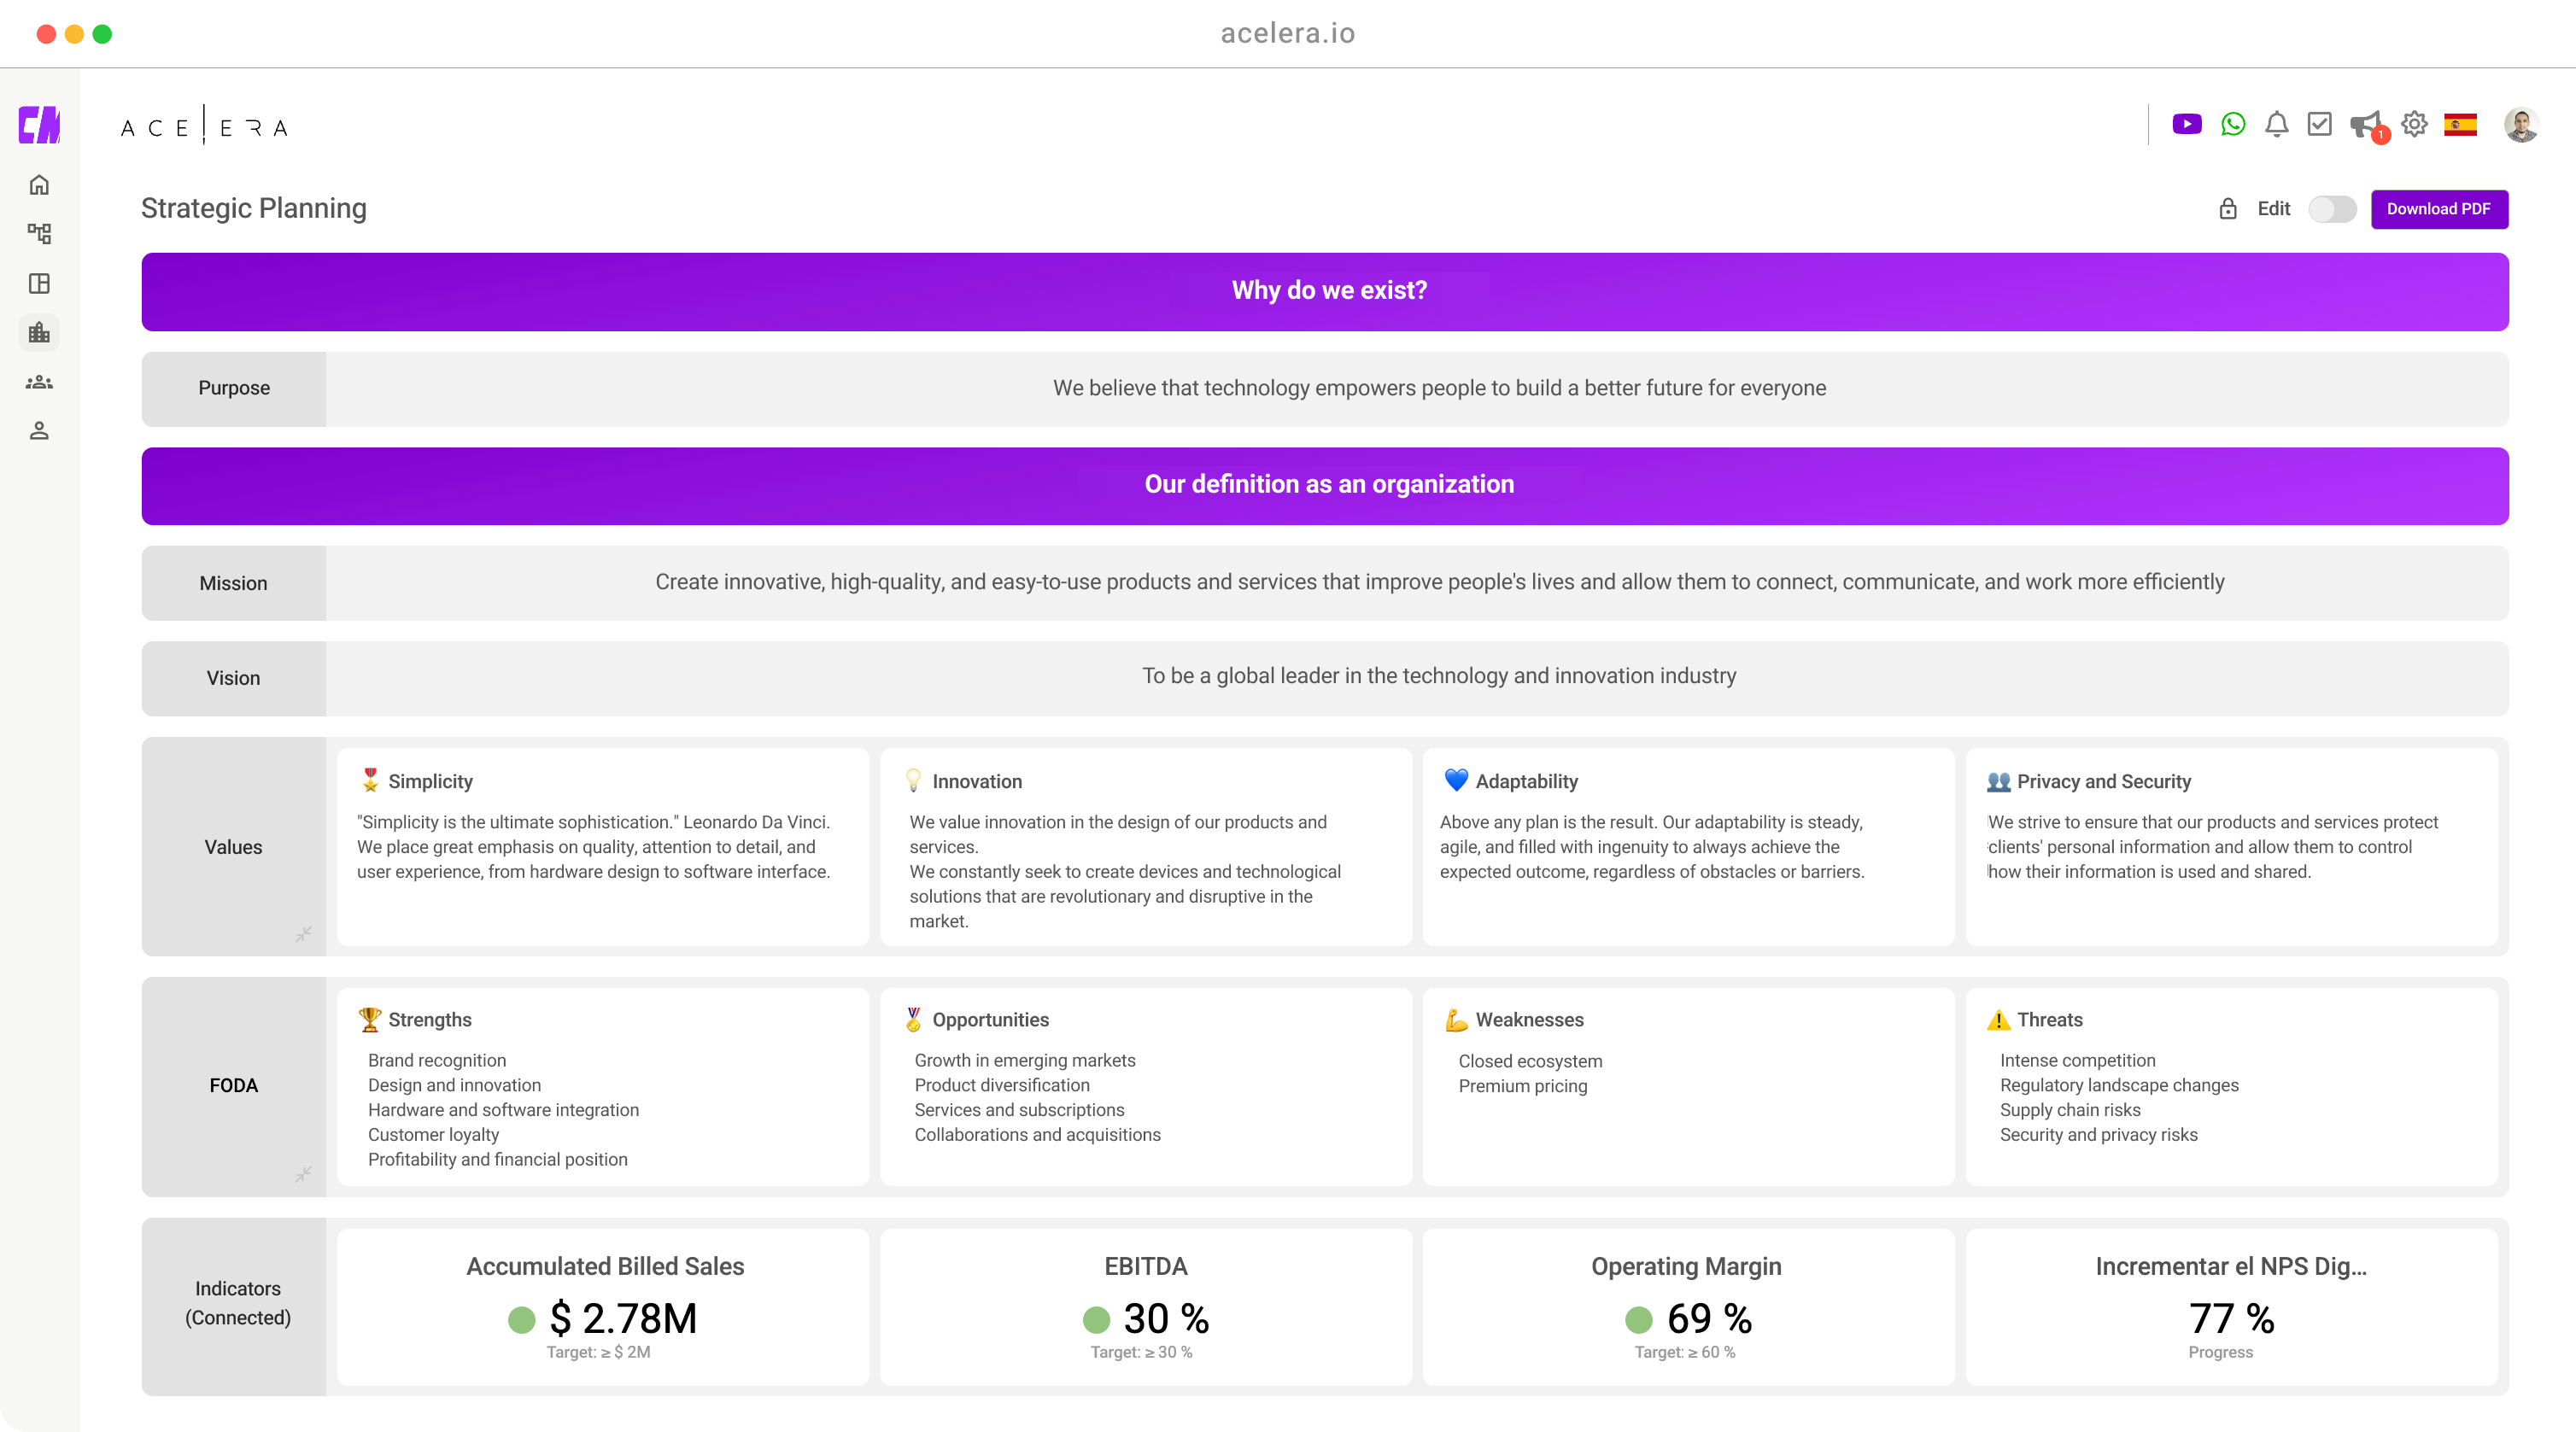This screenshot has width=2576, height=1432.
Task: Open the notifications bell
Action: tap(2276, 124)
